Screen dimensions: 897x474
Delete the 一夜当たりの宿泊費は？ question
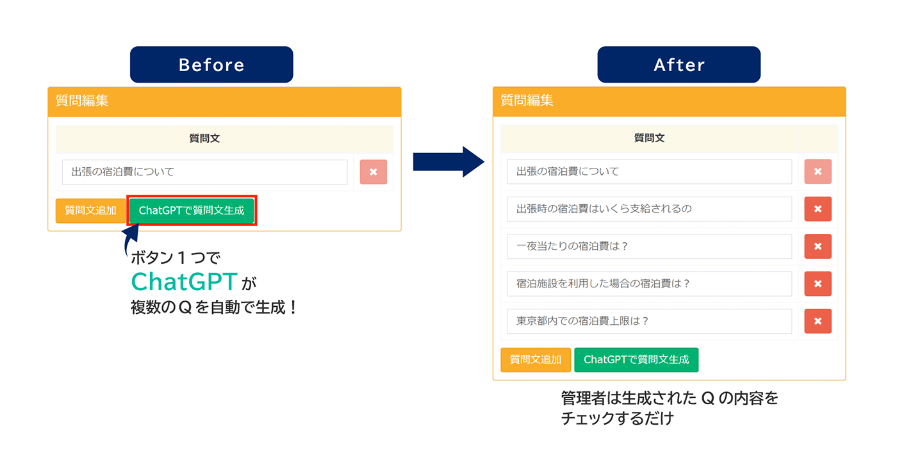coord(818,246)
